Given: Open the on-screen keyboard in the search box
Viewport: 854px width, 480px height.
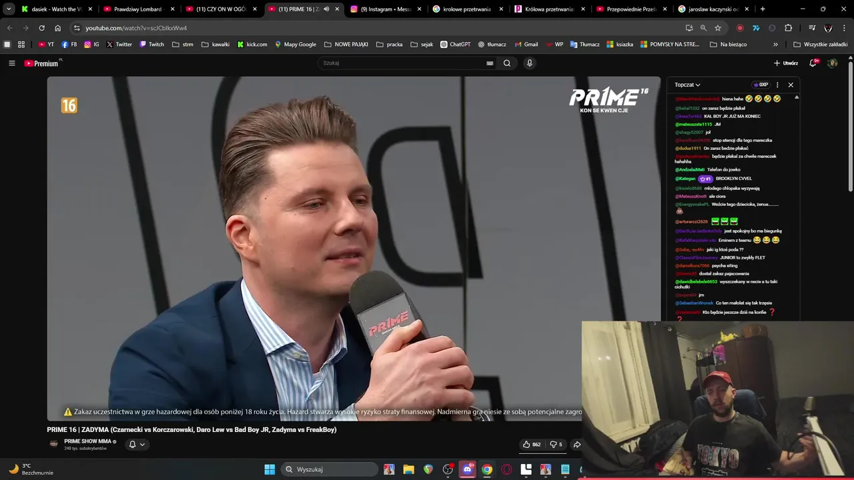Looking at the screenshot, I should click(490, 63).
